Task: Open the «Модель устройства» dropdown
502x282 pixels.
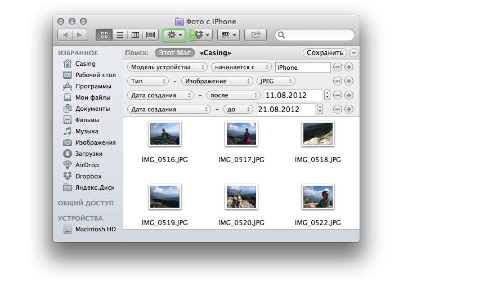Action: pyautogui.click(x=168, y=68)
